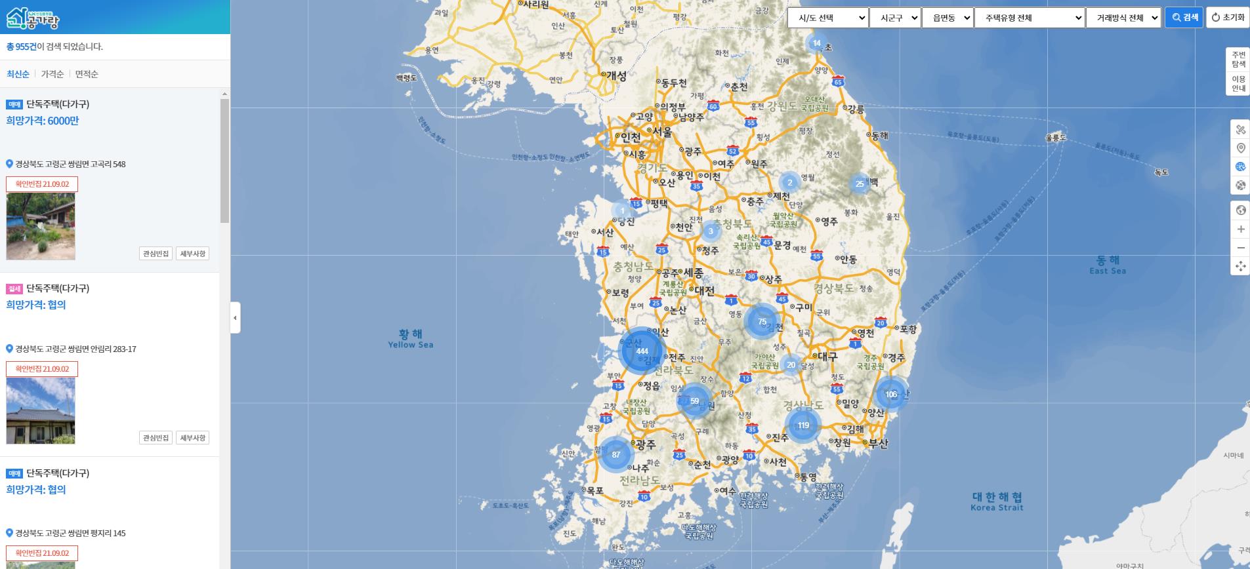
Task: Click the address 경상북도 고령군 쌍림면 평지리 145
Action: point(70,533)
